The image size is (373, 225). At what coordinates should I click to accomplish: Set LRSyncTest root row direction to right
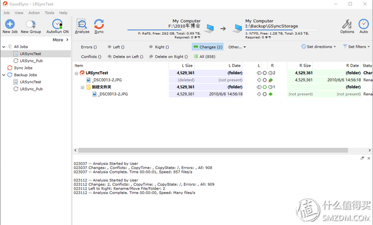click(270, 73)
